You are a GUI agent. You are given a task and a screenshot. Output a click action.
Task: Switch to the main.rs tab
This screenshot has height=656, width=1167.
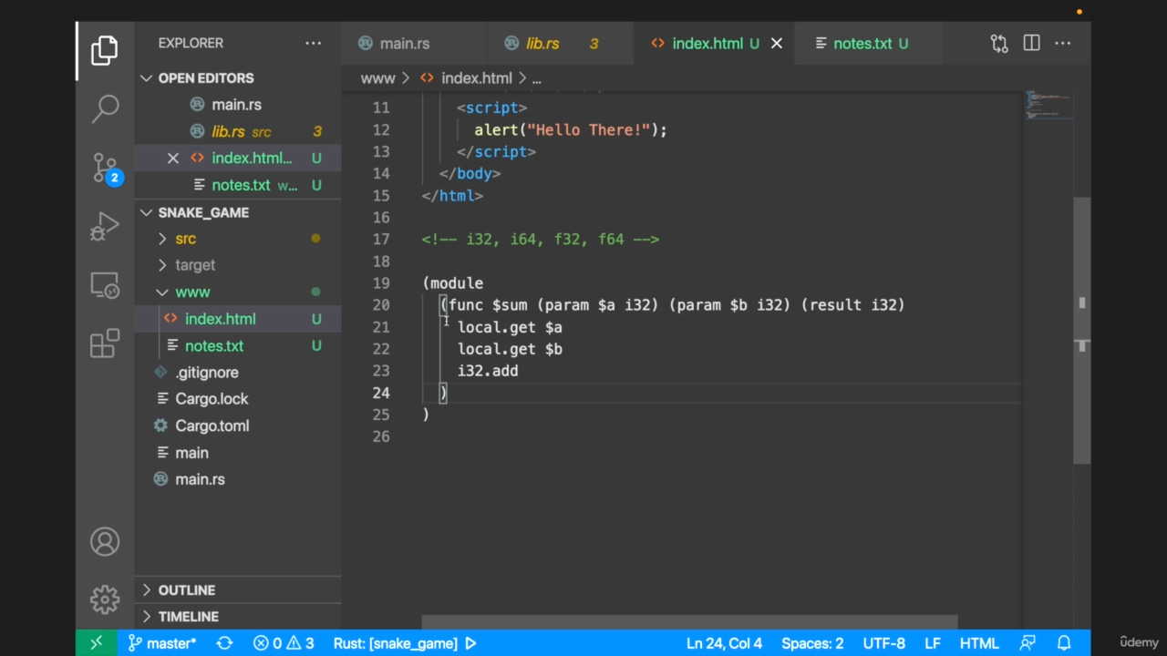404,44
